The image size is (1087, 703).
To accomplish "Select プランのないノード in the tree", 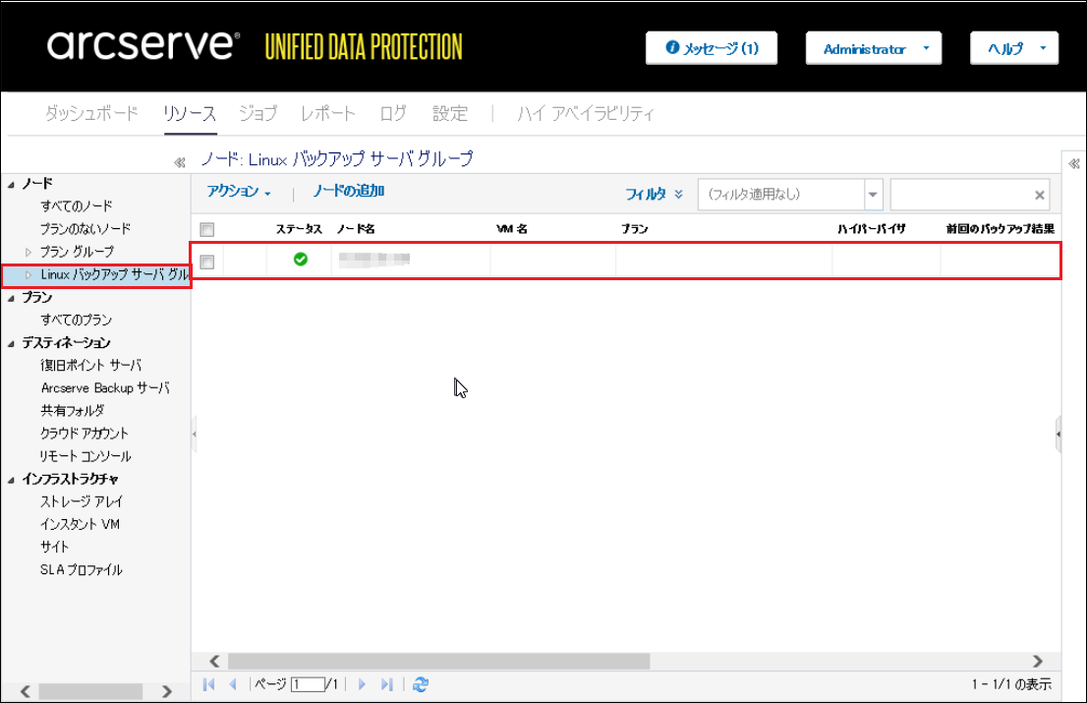I will pyautogui.click(x=86, y=229).
